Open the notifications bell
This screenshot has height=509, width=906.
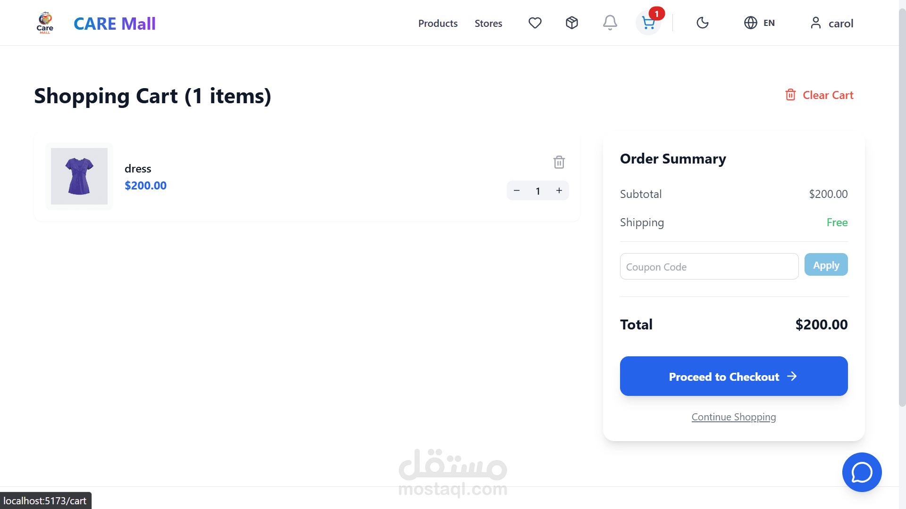point(610,23)
